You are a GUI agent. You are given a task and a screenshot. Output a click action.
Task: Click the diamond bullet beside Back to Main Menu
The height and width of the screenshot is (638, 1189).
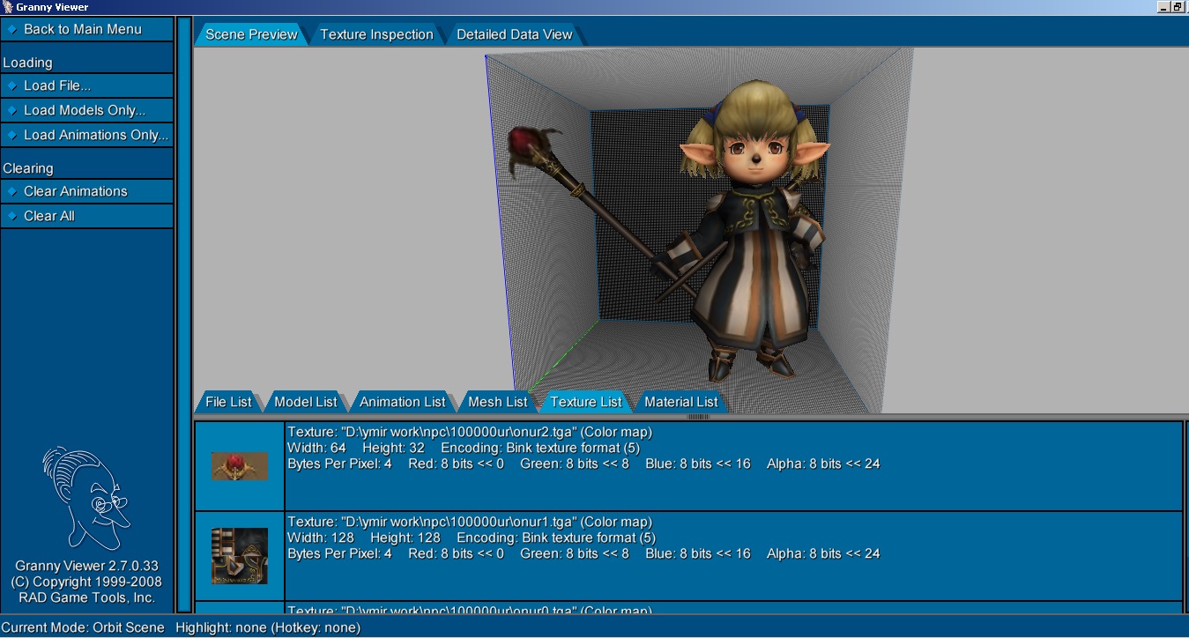click(11, 29)
